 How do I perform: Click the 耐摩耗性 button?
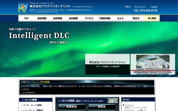pos(72,107)
